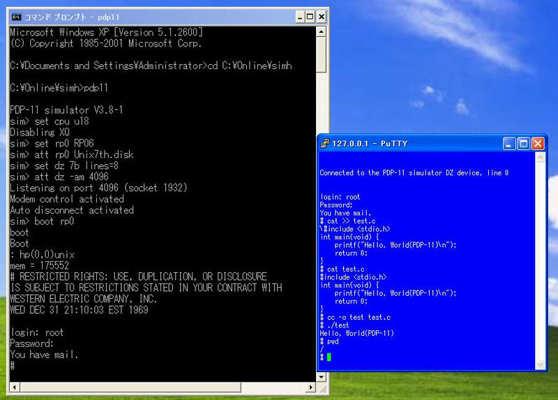The height and width of the screenshot is (400, 558).
Task: Click 'Auto disconnect activated' line
Action: pyautogui.click(x=72, y=210)
